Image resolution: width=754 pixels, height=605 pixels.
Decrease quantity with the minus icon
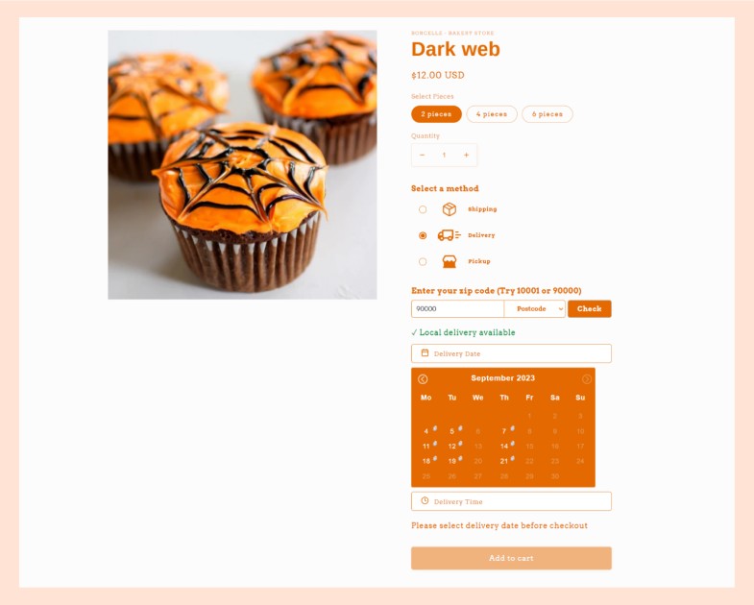coord(423,155)
